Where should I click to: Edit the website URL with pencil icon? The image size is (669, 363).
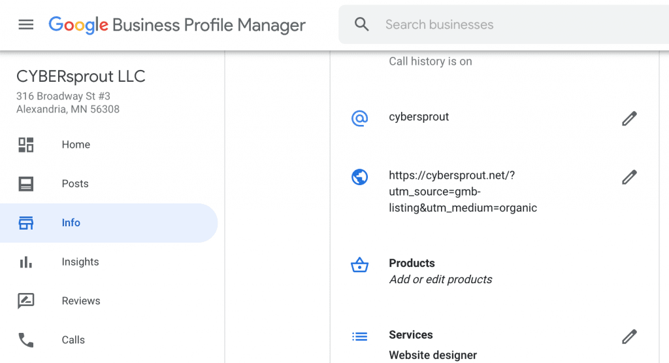629,177
